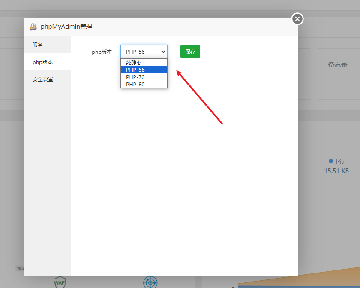Choose PHP-80 from the dropdown list
This screenshot has height=288, width=360.
tap(144, 85)
